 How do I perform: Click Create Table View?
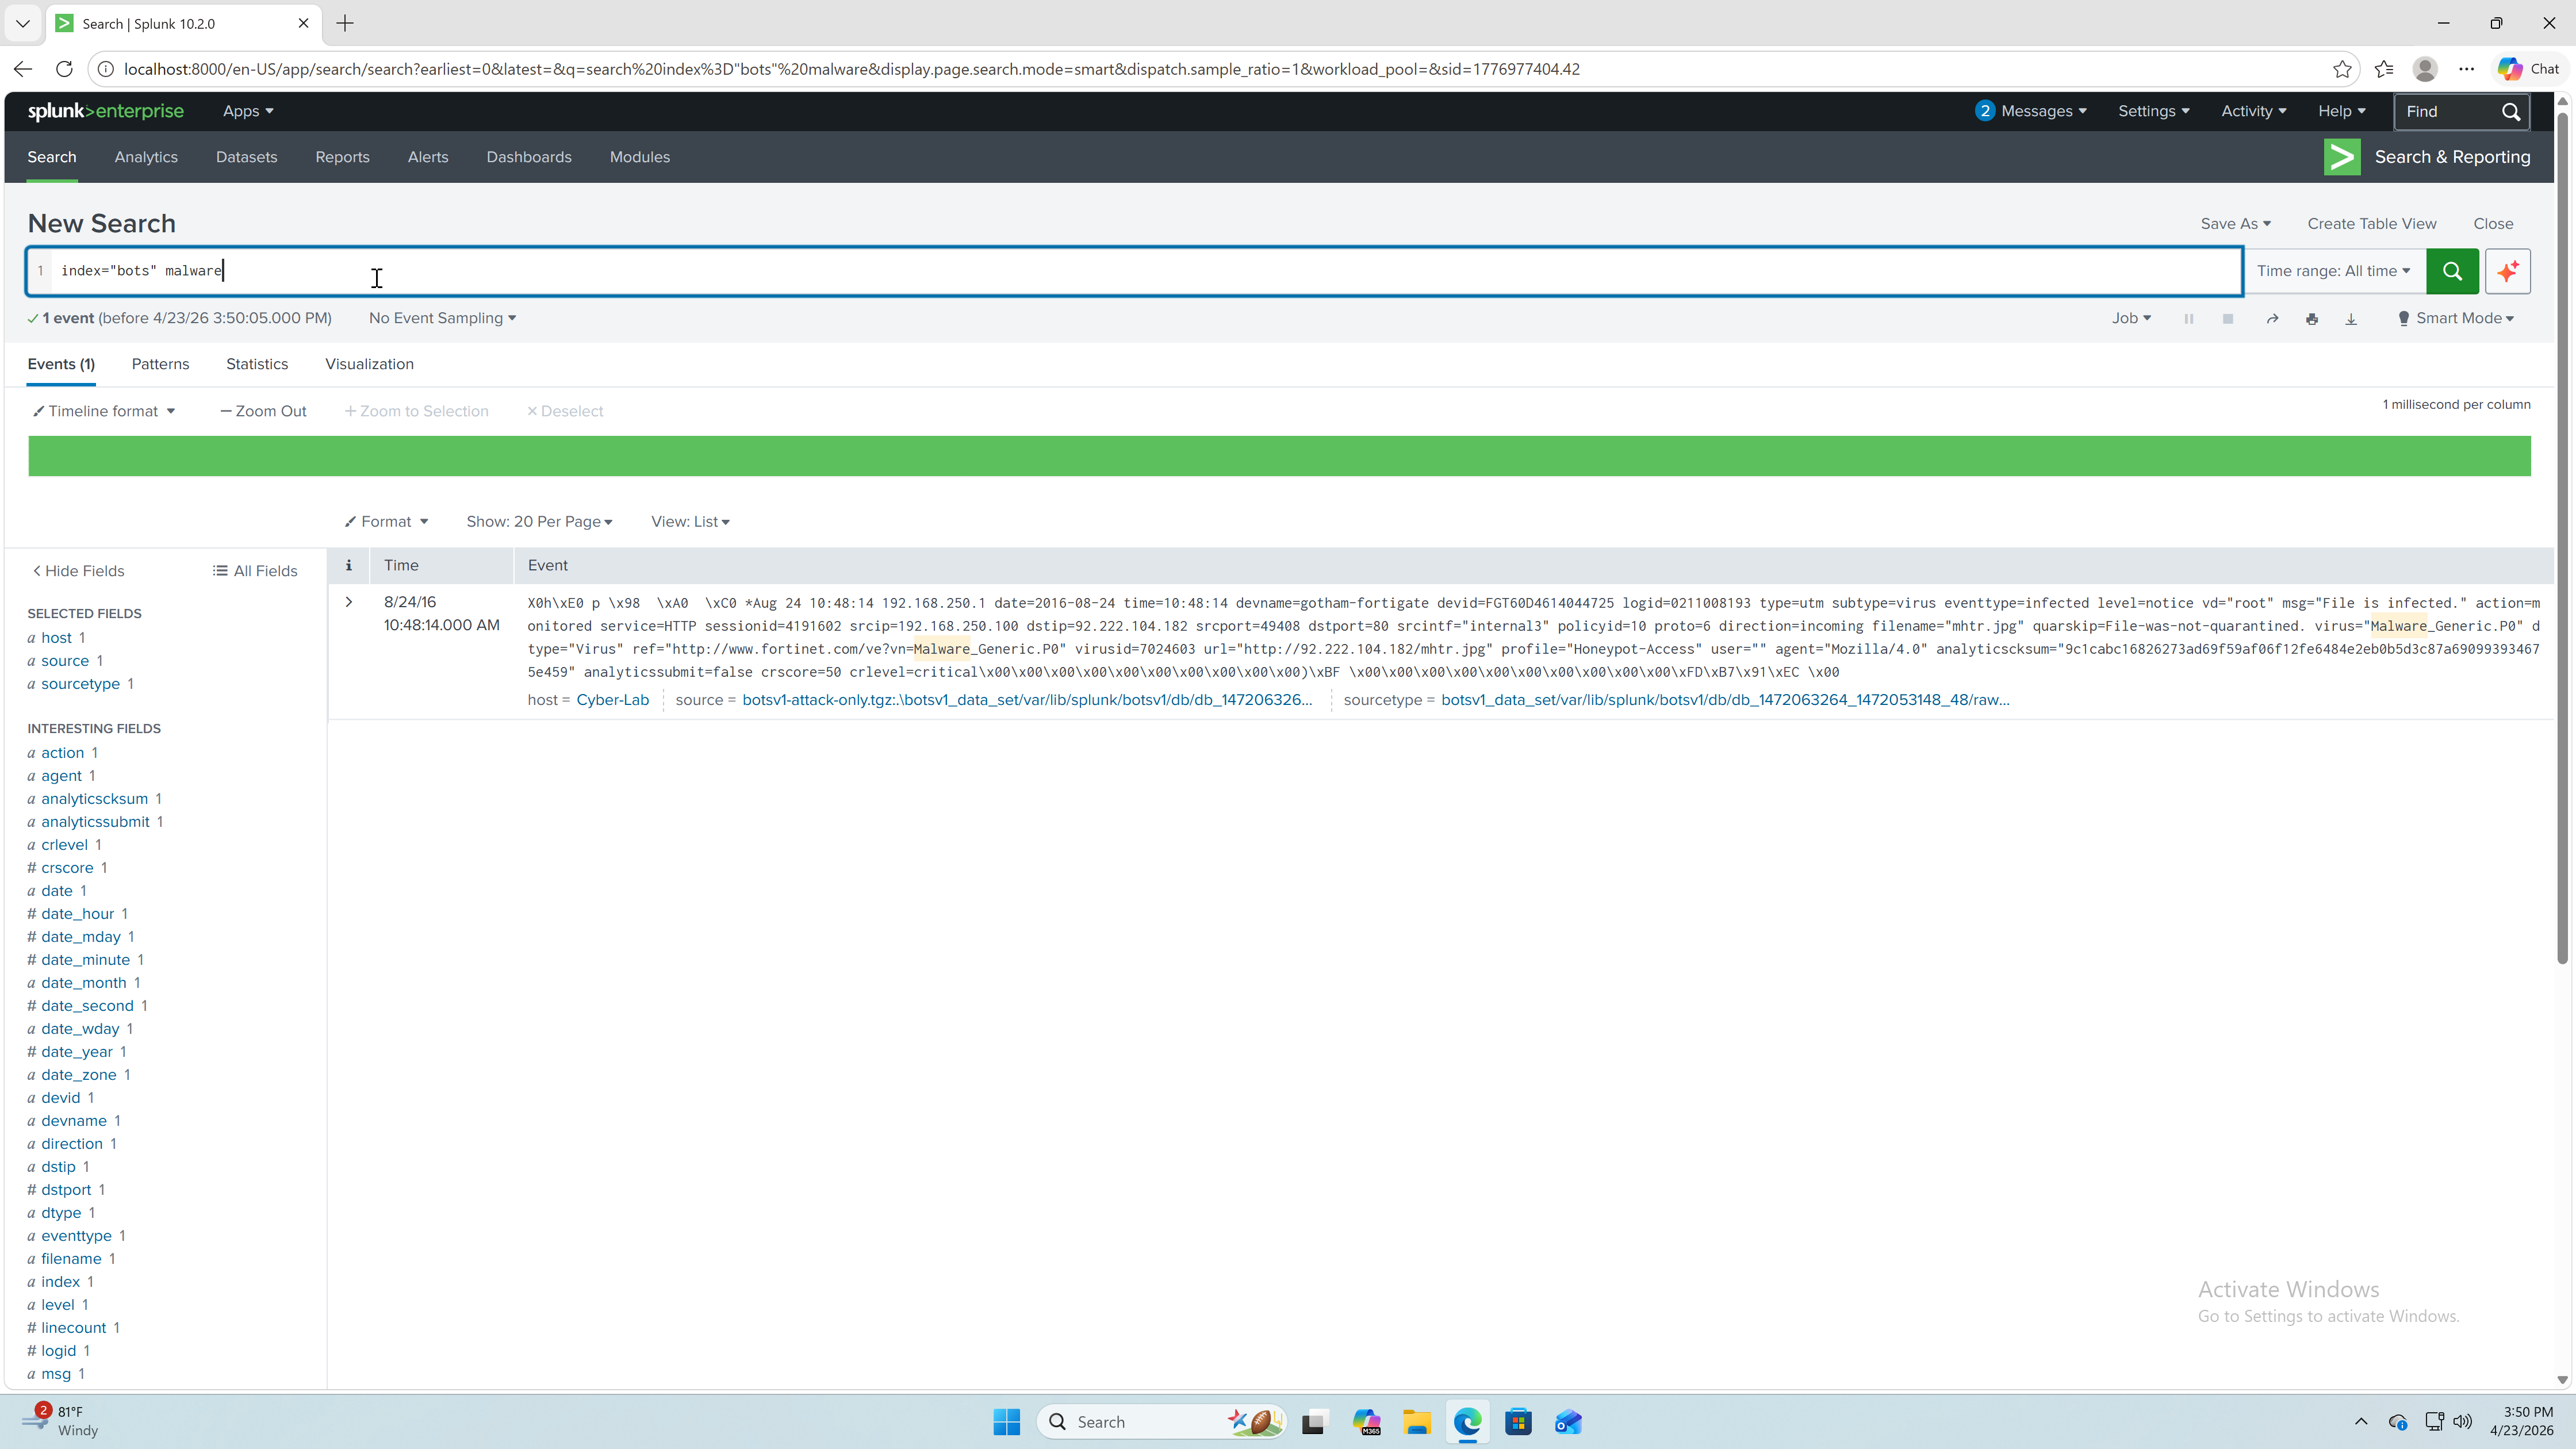[x=2372, y=224]
